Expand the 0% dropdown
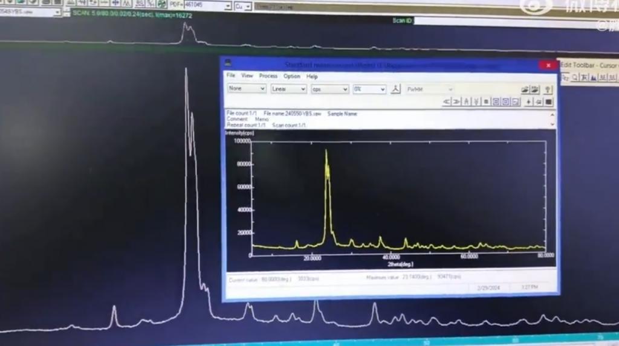The width and height of the screenshot is (619, 346). (x=369, y=89)
